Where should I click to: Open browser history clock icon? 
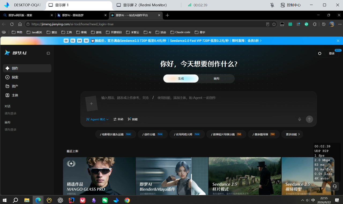tap(324, 24)
